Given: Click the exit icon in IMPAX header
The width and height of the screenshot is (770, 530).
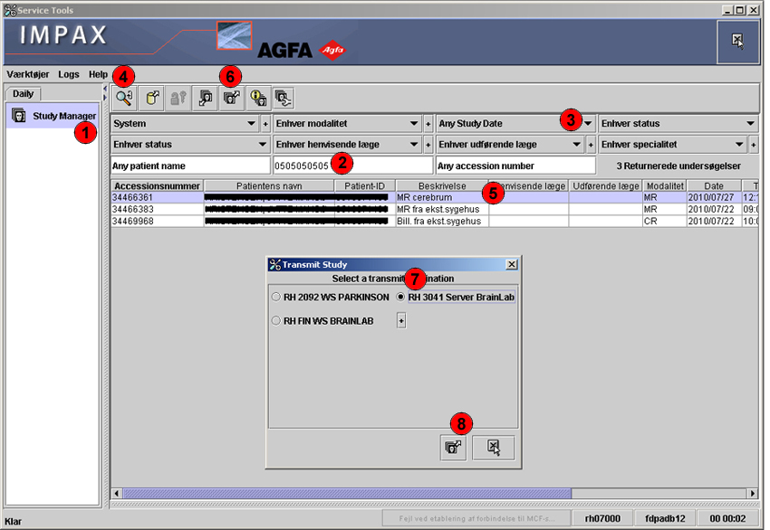Looking at the screenshot, I should click(x=737, y=40).
